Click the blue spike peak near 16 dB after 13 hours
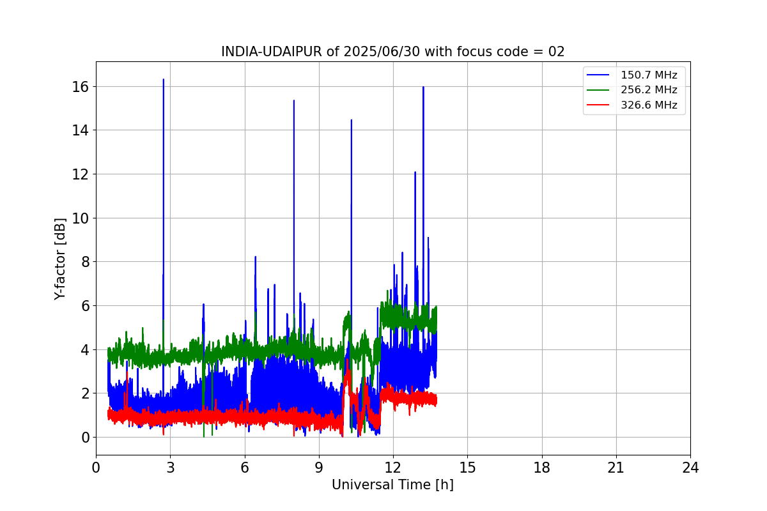 [423, 87]
